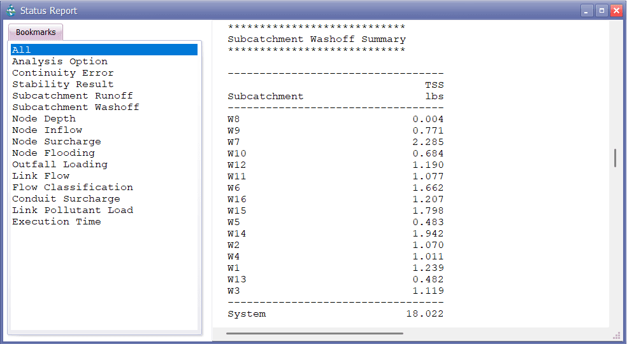Select Node Inflow bookmark

point(47,130)
